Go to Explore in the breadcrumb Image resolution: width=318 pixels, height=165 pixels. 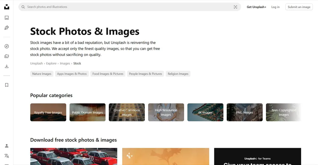[x=51, y=64]
